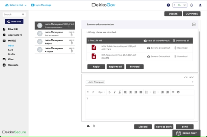Forward the message

[135, 67]
